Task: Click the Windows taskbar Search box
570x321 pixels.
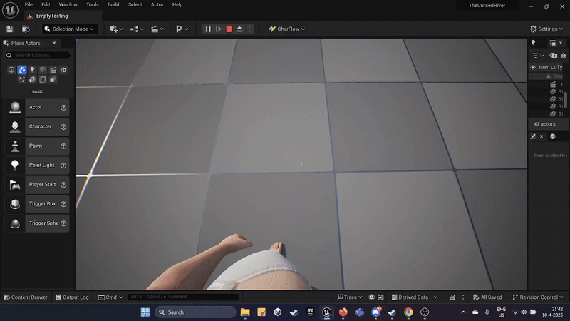Action: point(195,312)
